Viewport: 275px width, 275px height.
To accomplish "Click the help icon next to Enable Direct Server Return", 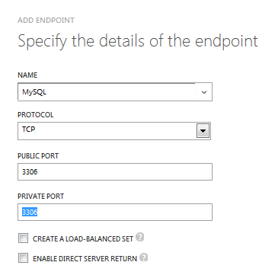I will coord(144,257).
